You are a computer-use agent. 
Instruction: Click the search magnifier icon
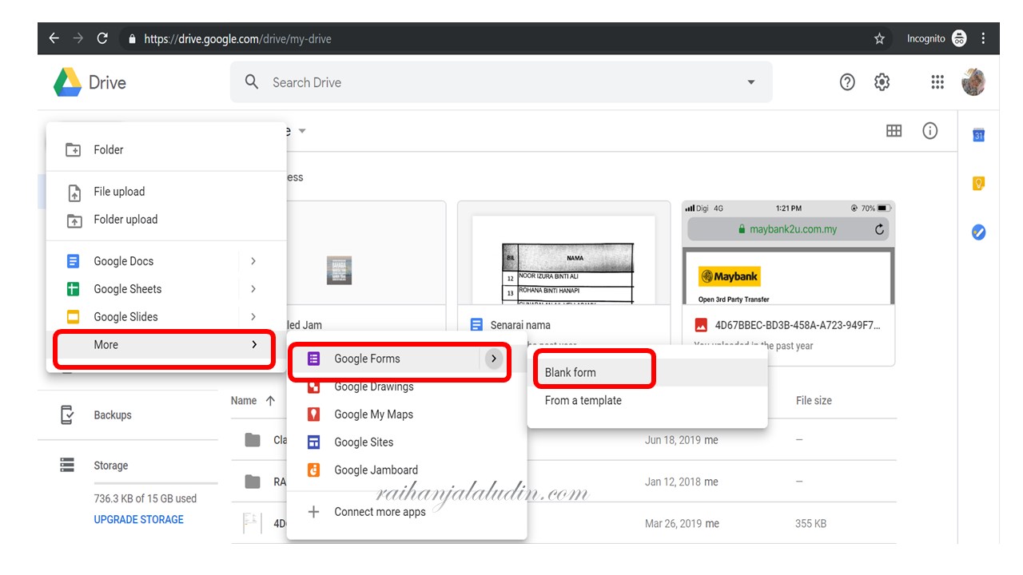[252, 82]
